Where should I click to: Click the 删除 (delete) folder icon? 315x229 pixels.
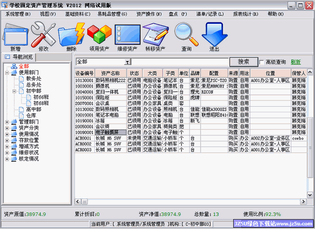tap(71, 34)
